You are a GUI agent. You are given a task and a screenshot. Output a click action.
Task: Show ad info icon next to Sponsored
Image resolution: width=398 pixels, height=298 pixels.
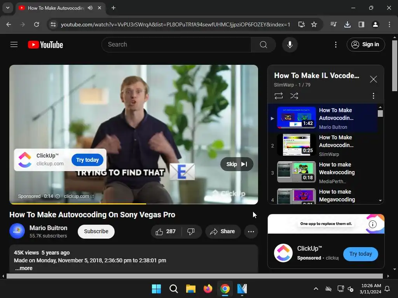[58, 196]
